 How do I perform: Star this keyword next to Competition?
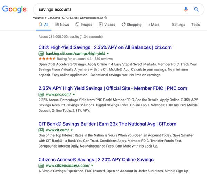coord(106,17)
